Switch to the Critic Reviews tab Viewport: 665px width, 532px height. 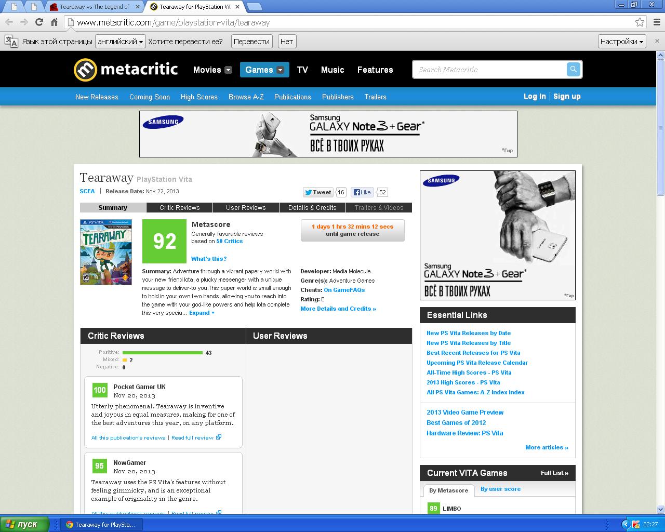click(x=179, y=207)
